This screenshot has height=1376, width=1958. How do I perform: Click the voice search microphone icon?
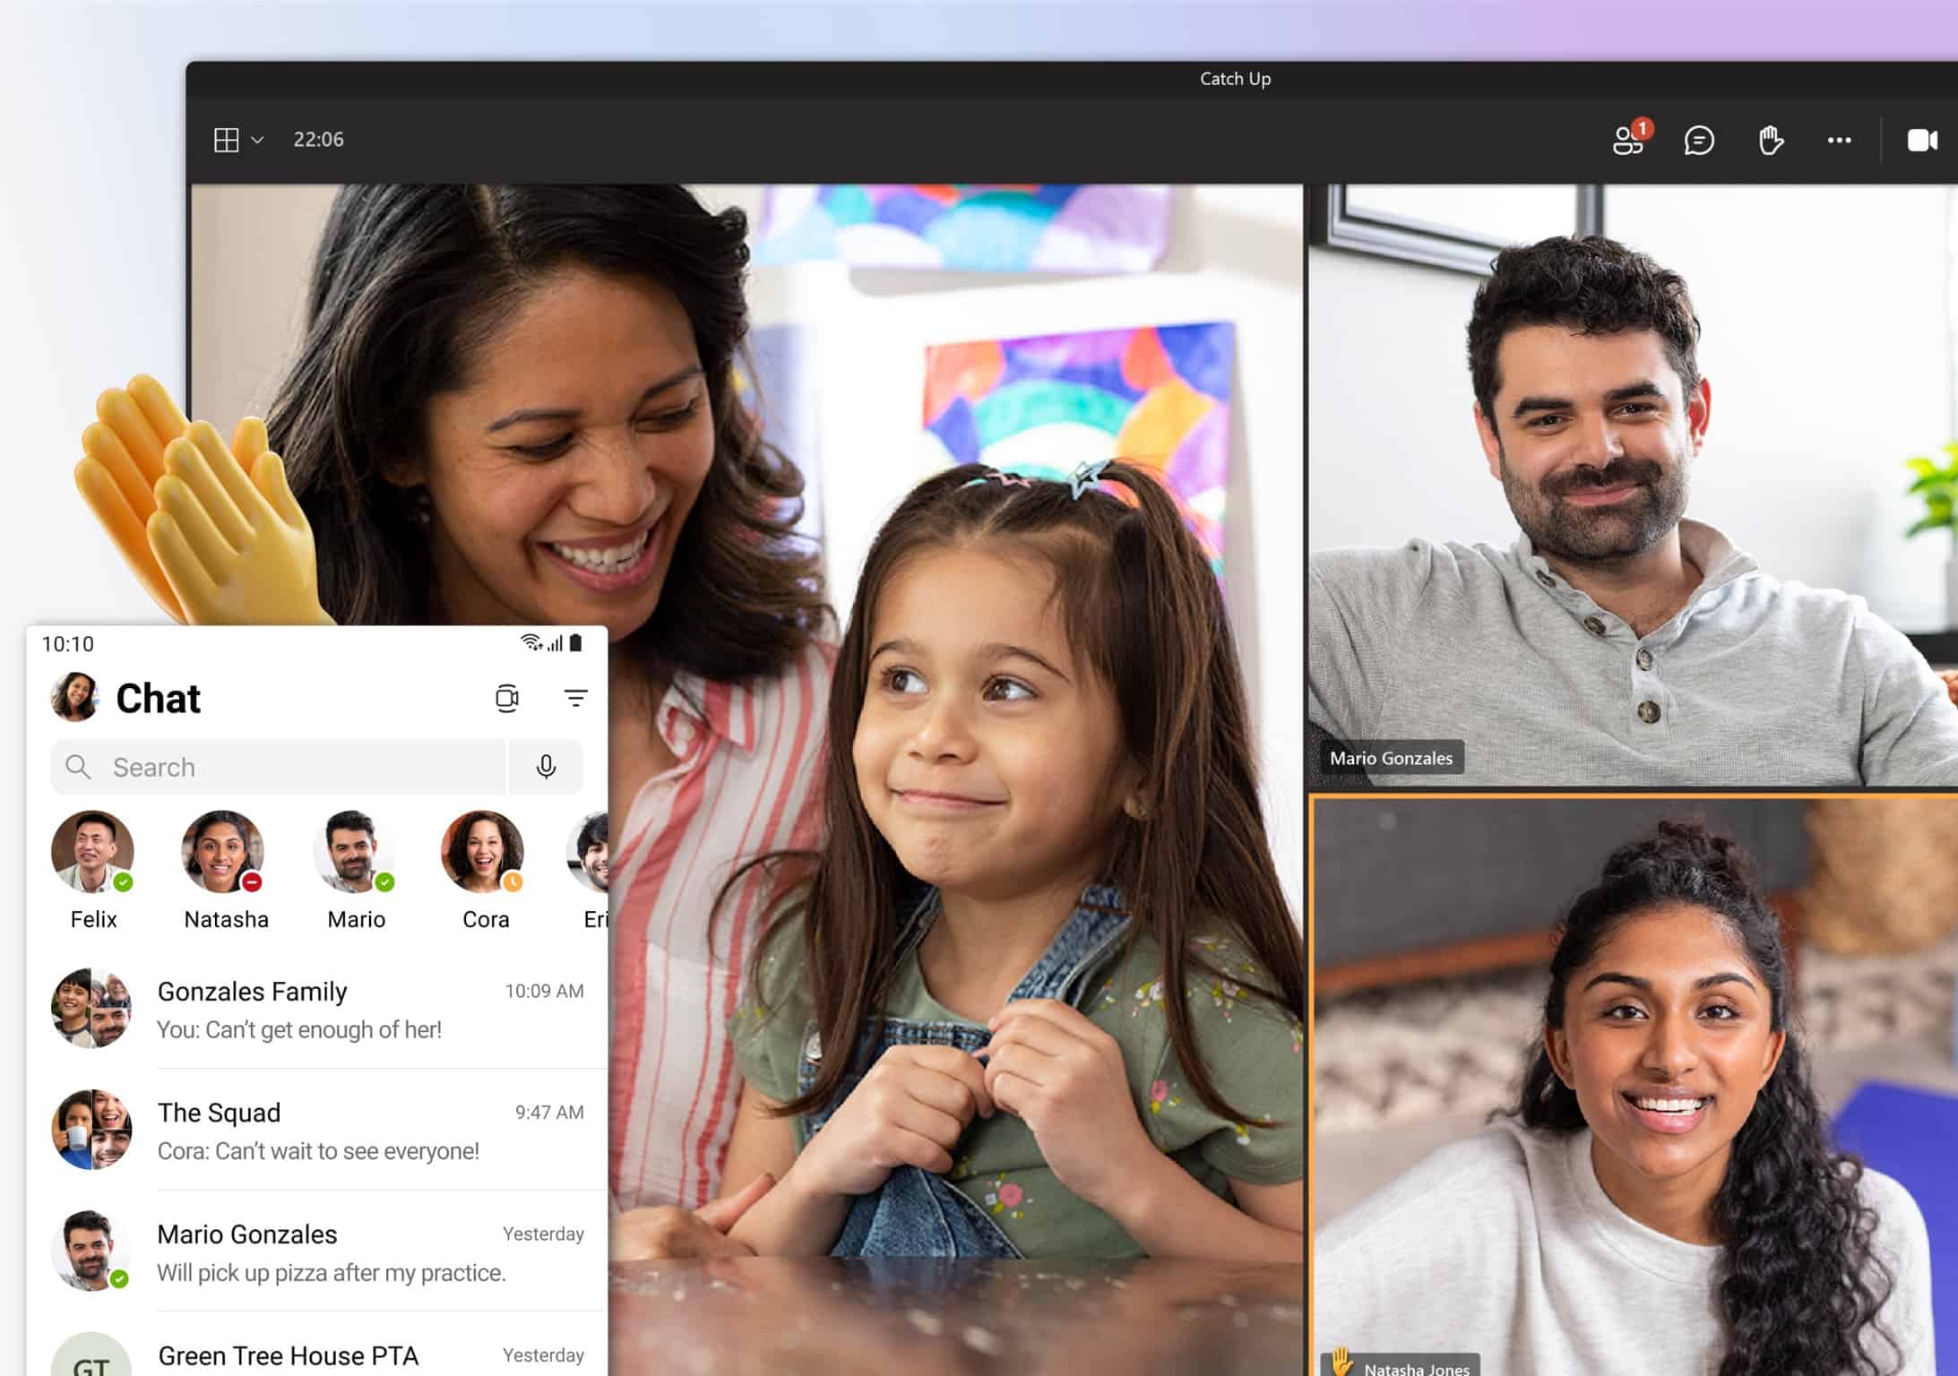point(539,769)
